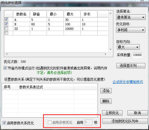Click 添加到优化队列中 button

pos(125,121)
